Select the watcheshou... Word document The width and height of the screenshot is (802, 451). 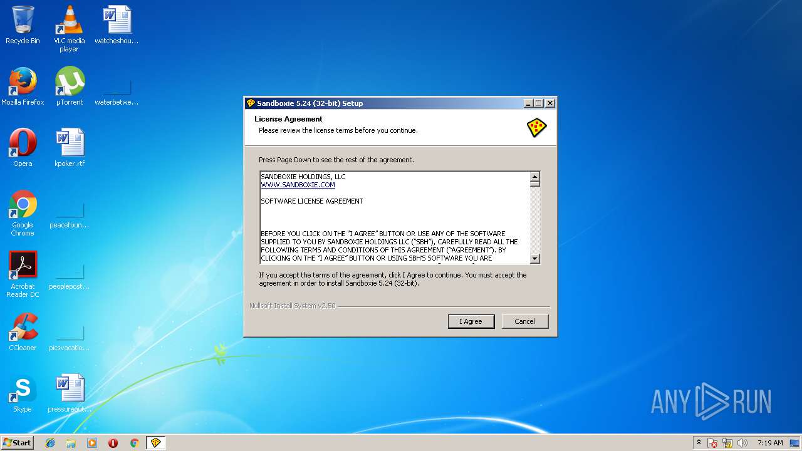117,25
